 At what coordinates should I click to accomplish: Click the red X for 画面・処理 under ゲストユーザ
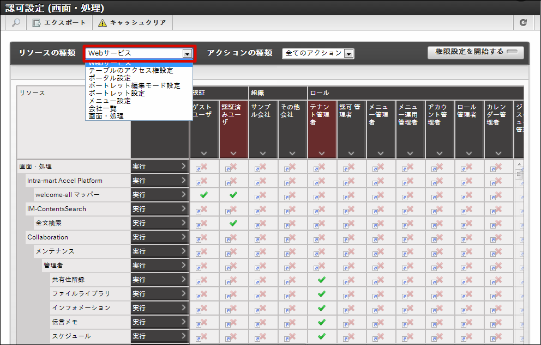point(204,167)
